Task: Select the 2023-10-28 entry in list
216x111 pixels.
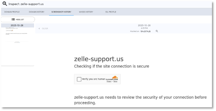Action: [x=17, y=25]
